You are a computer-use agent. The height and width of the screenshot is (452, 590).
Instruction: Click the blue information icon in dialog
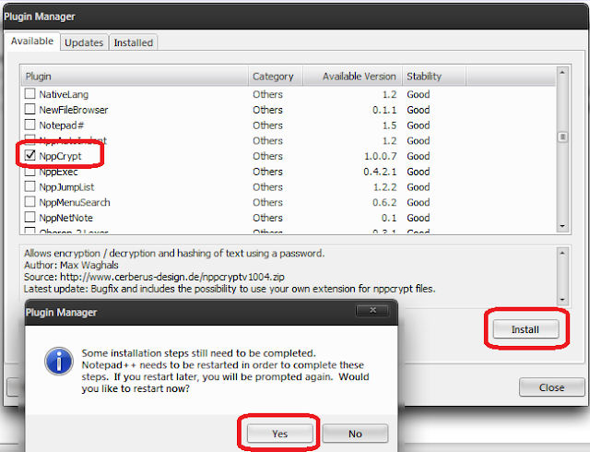(59, 362)
